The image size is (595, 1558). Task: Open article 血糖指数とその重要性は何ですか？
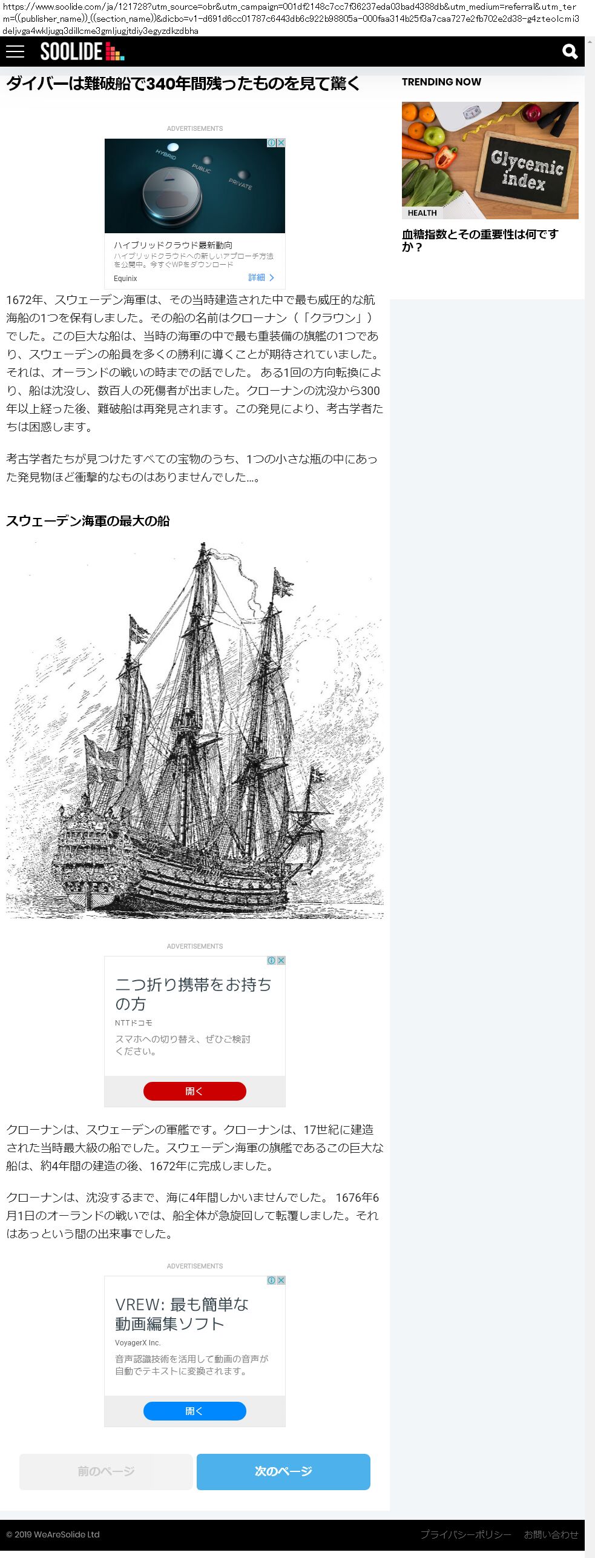coord(480,240)
